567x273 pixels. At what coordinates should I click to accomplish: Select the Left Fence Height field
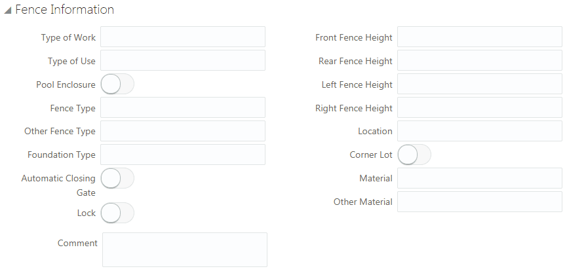(480, 84)
